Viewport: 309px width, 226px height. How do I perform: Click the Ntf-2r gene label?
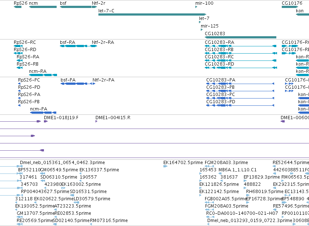(x=98, y=3)
